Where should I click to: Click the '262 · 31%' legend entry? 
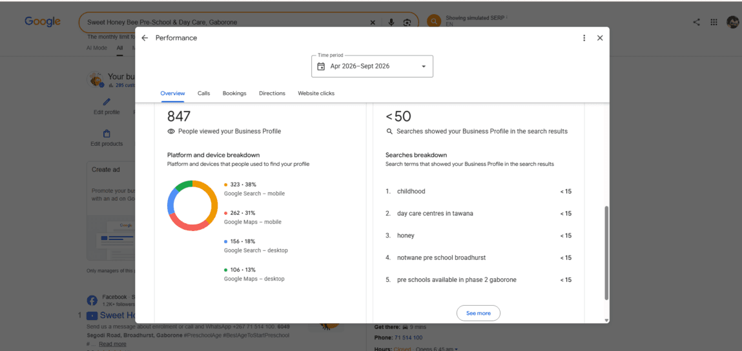tap(243, 213)
